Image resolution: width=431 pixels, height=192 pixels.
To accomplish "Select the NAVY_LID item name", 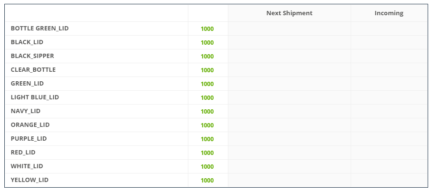I will 26,111.
